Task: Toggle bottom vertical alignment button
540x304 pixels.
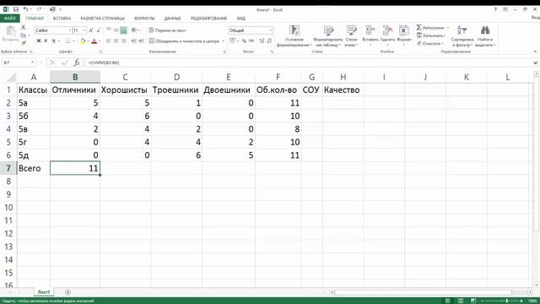Action: (x=124, y=30)
